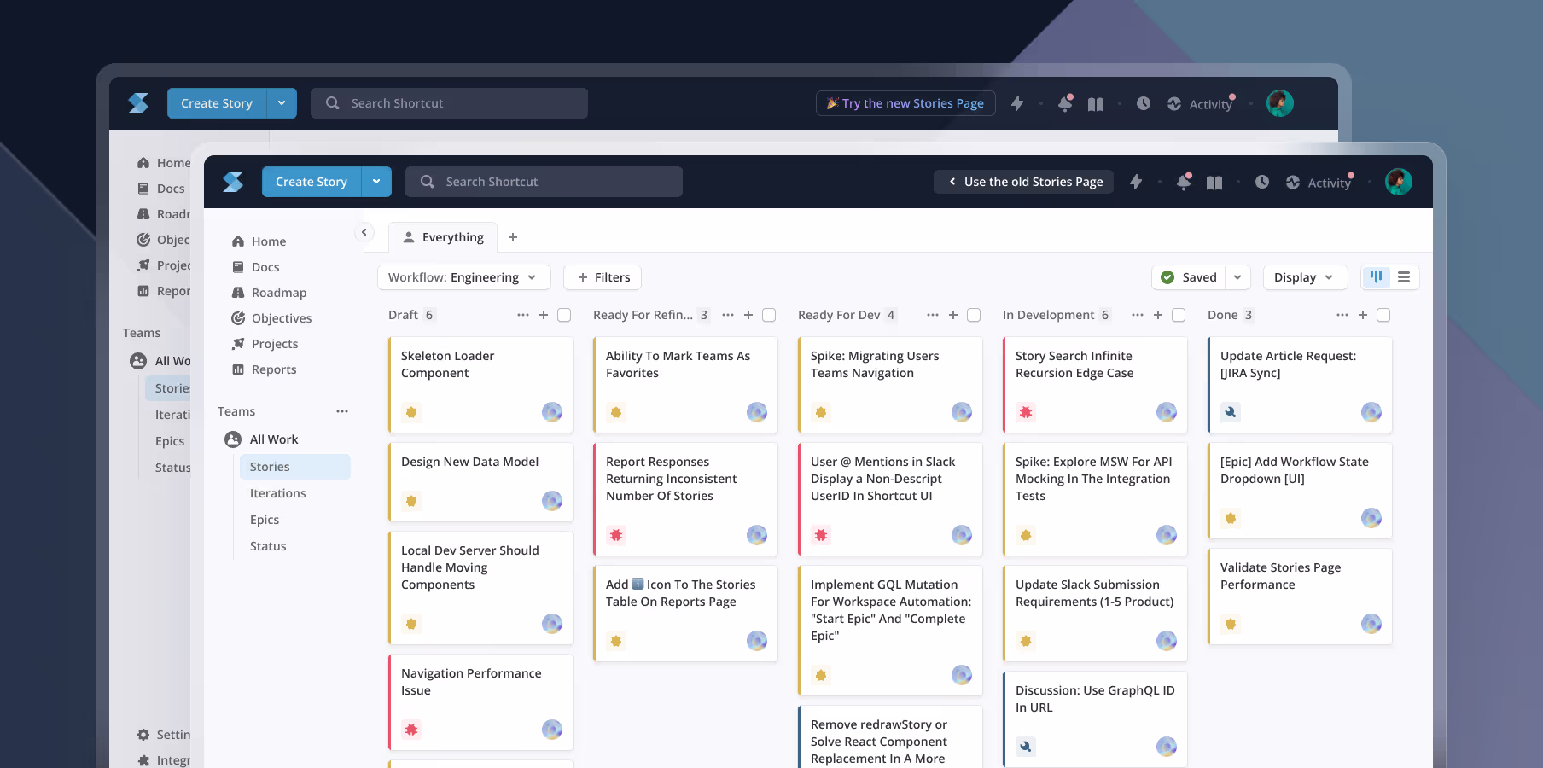
Task: Select all stories in Draft column checkbox
Action: coord(564,315)
